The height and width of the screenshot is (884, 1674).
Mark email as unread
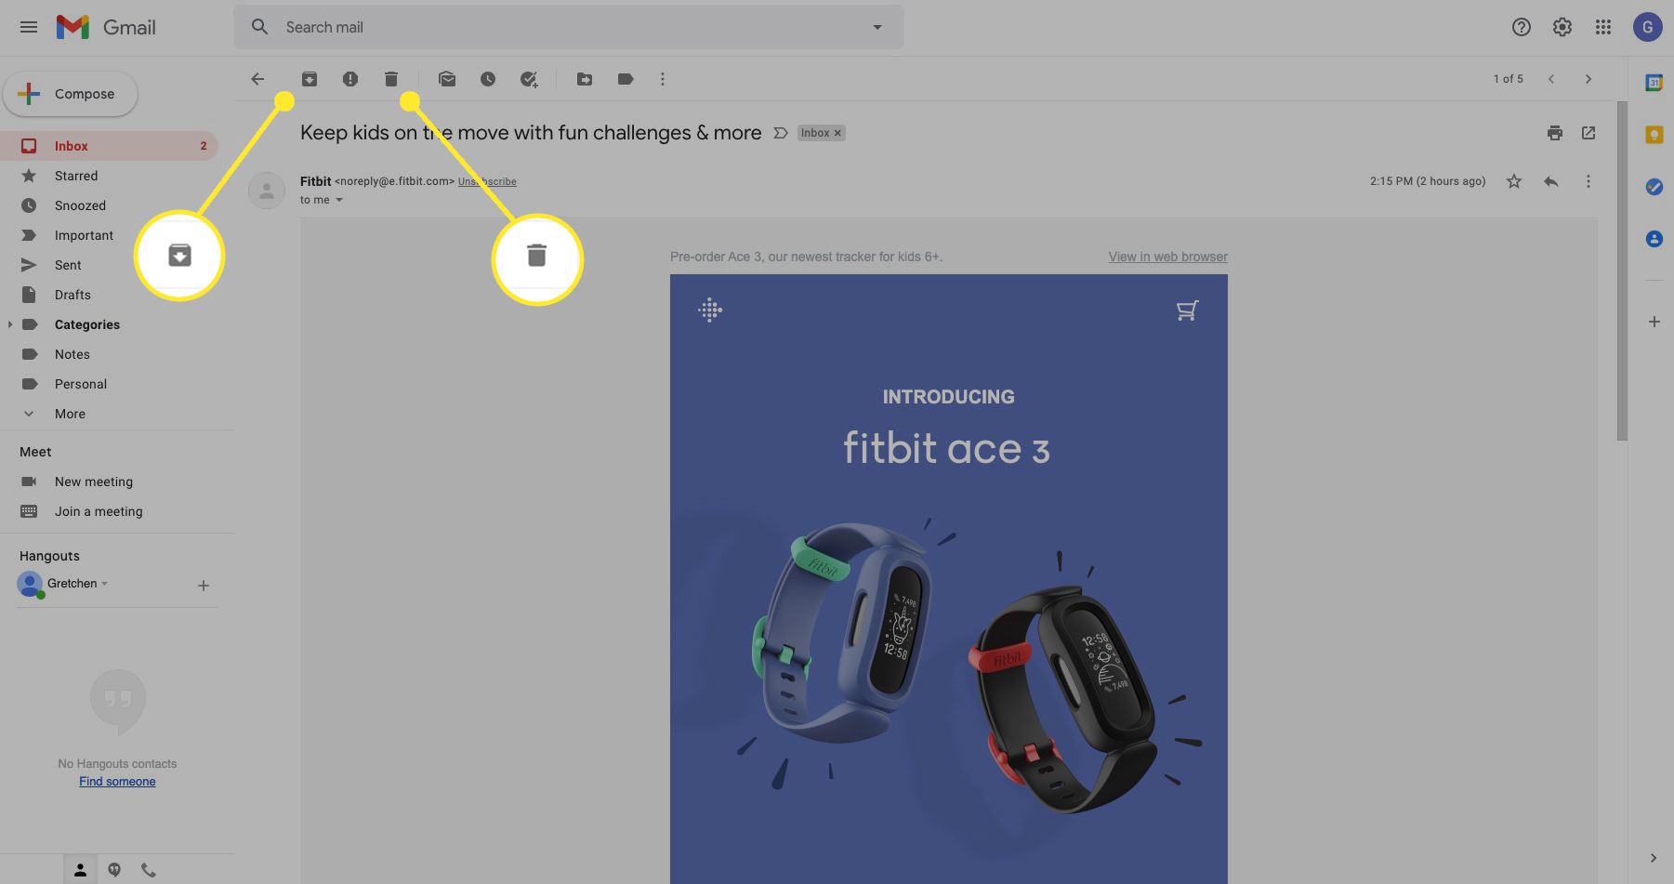[x=447, y=79]
